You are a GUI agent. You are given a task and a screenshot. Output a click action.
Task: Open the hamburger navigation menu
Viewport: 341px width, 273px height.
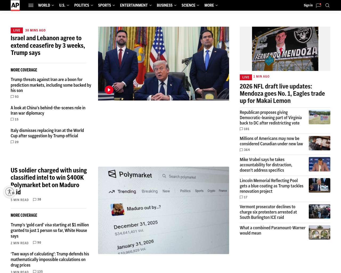31,5
